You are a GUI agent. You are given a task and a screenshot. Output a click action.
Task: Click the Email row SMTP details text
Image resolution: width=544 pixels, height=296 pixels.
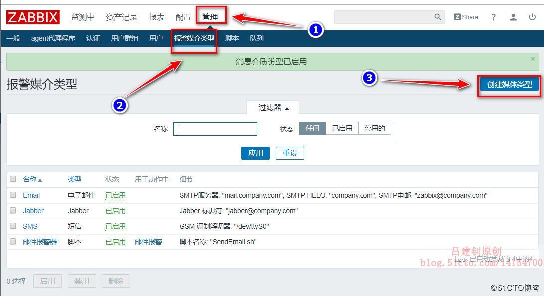tap(334, 195)
